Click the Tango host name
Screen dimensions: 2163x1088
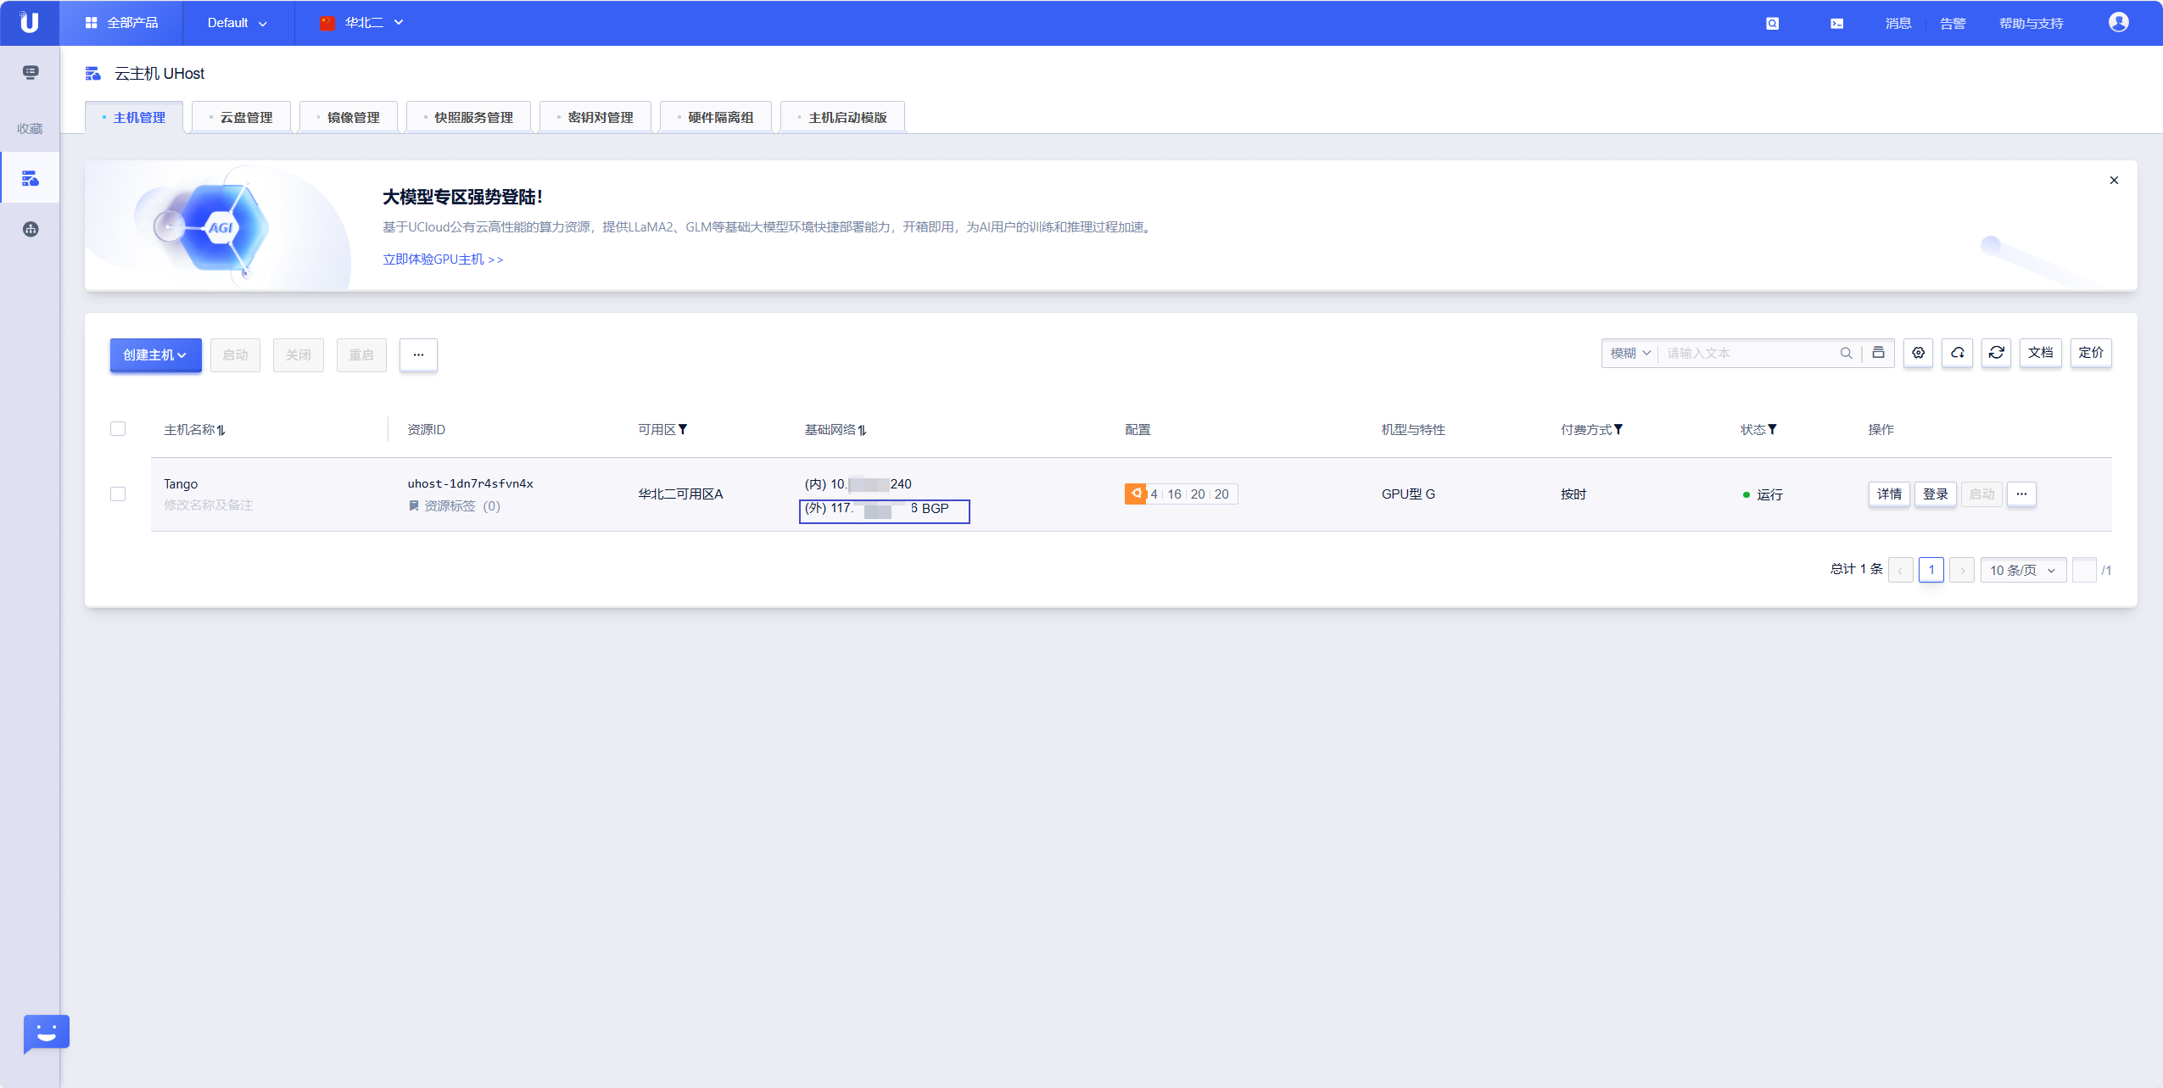click(x=181, y=484)
